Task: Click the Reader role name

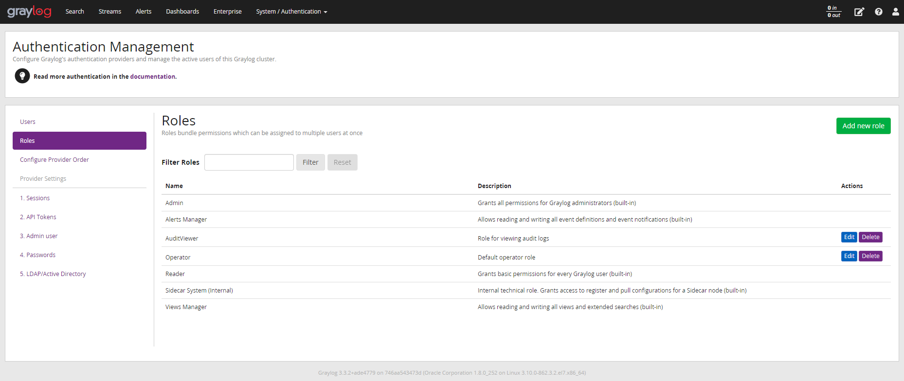Action: pos(175,274)
